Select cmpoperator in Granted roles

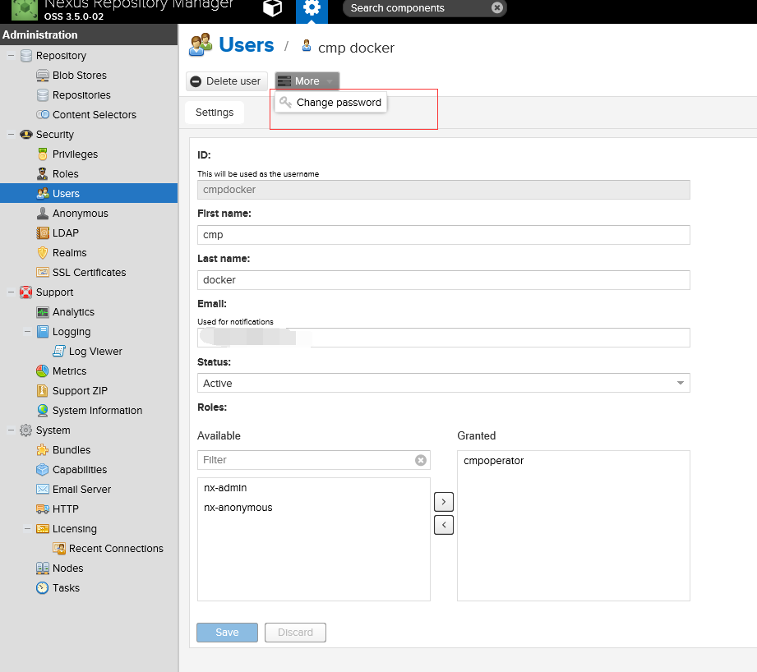tap(574, 461)
